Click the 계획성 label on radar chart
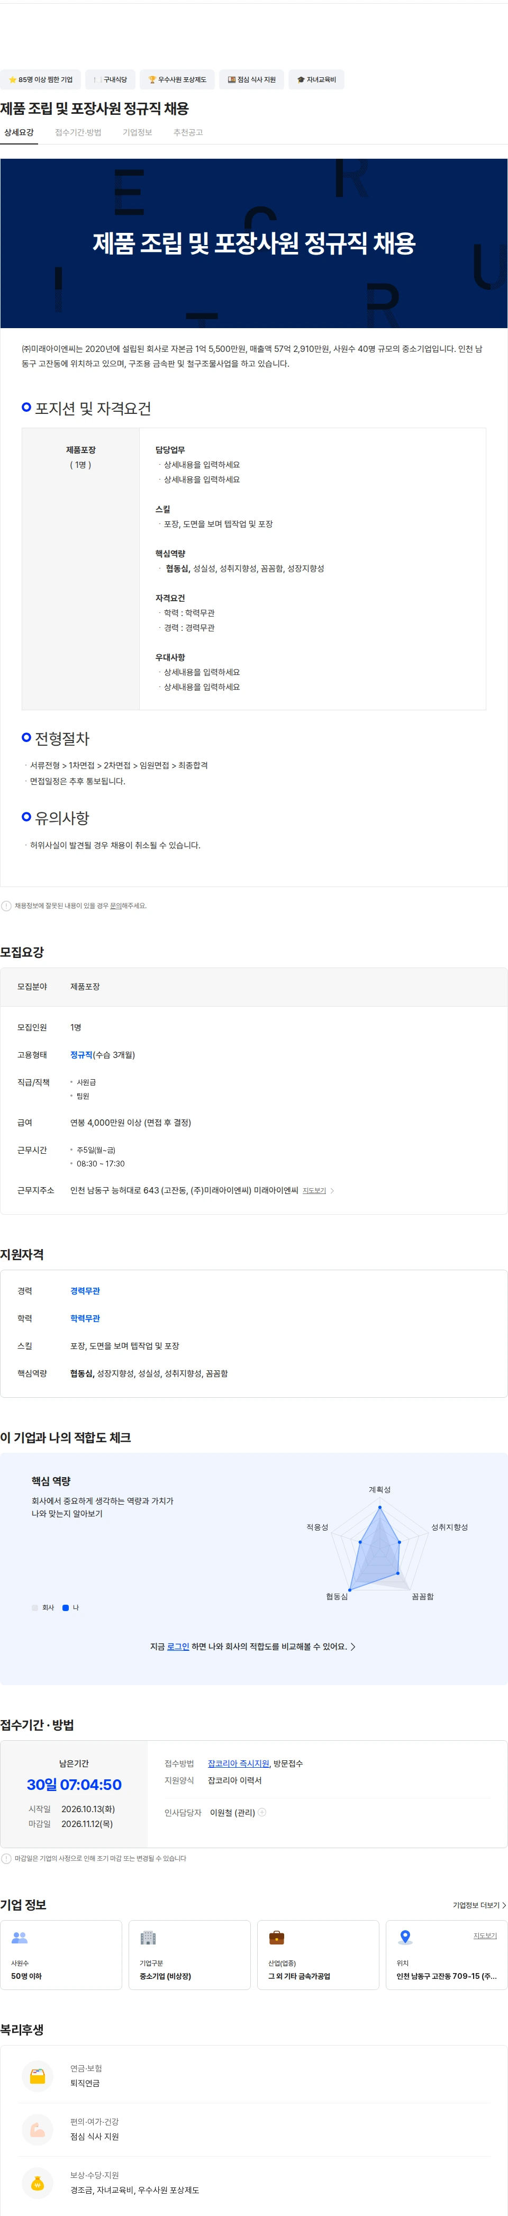This screenshot has height=2216, width=508. 380,1489
